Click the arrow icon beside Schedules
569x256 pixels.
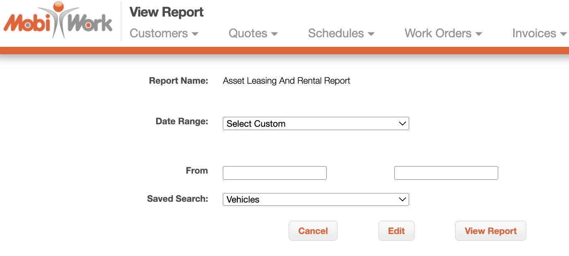coord(371,34)
